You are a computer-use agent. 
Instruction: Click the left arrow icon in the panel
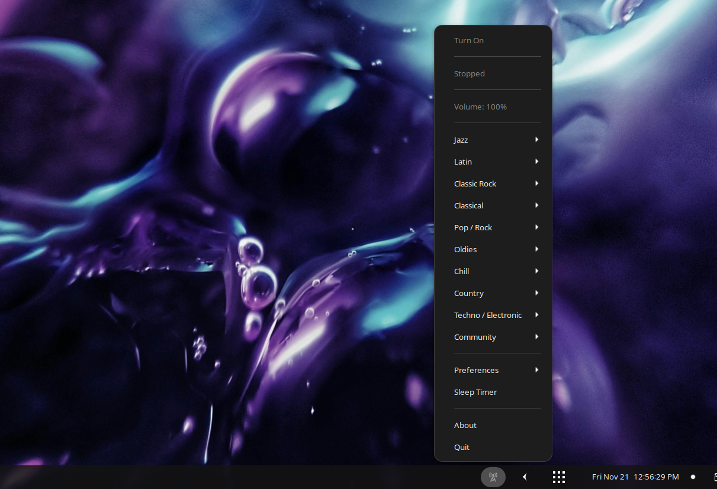pos(525,477)
